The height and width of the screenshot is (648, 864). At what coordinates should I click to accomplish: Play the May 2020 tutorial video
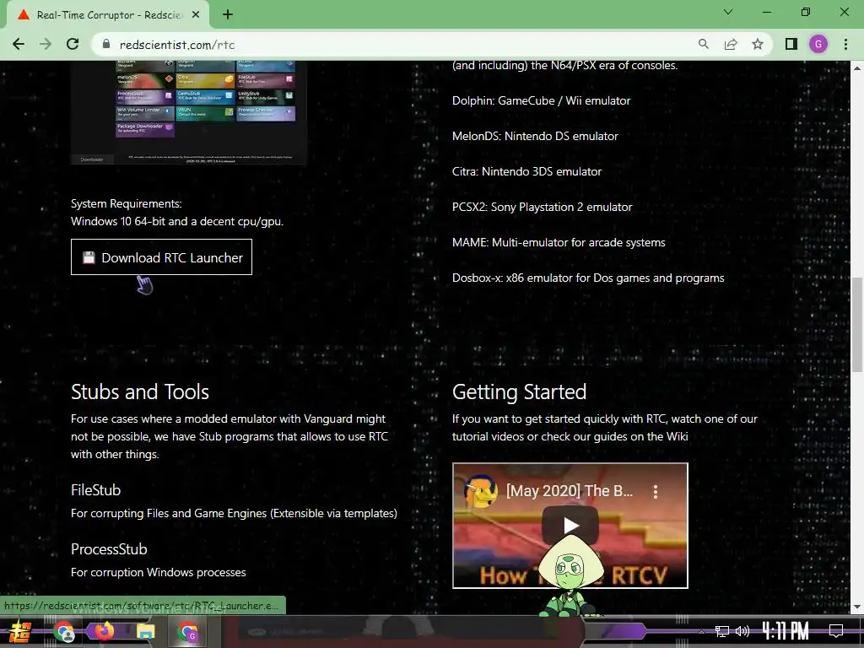coord(570,525)
